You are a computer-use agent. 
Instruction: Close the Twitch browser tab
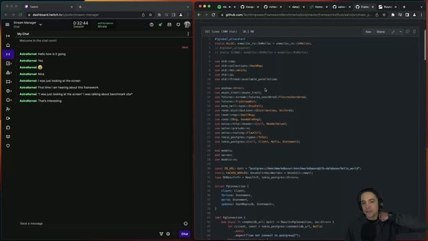coord(72,7)
